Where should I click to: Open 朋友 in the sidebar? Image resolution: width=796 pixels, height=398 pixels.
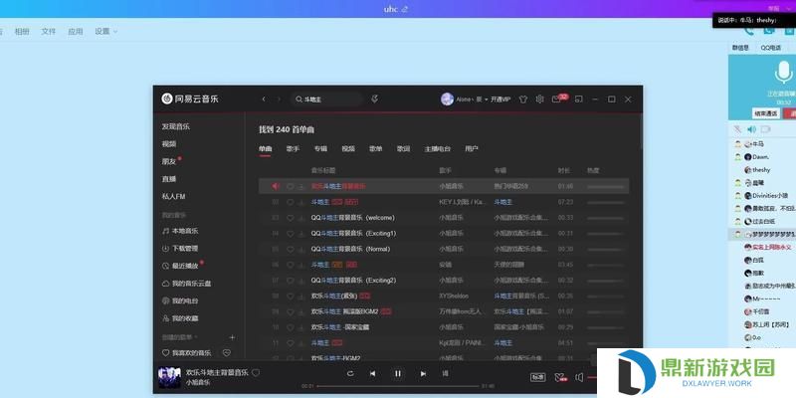169,161
